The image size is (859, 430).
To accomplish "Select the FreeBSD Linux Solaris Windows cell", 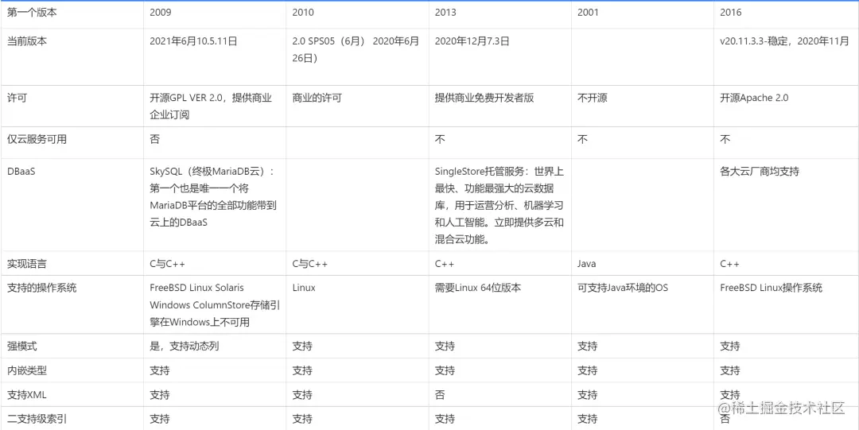I will pos(215,304).
